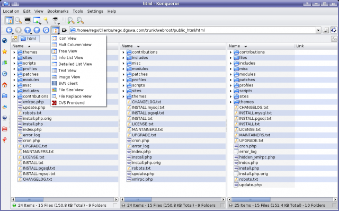Click into the location path input field
Viewport: 339px width, 211px height.
click(193, 30)
